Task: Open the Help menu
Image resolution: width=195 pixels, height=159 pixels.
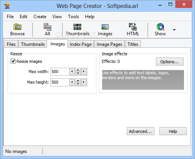Action: (90, 17)
